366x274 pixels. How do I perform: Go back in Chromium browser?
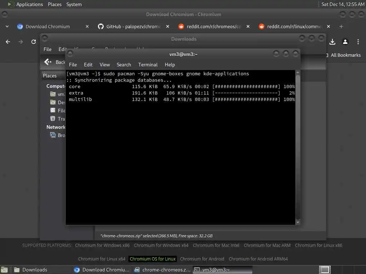tap(8, 42)
